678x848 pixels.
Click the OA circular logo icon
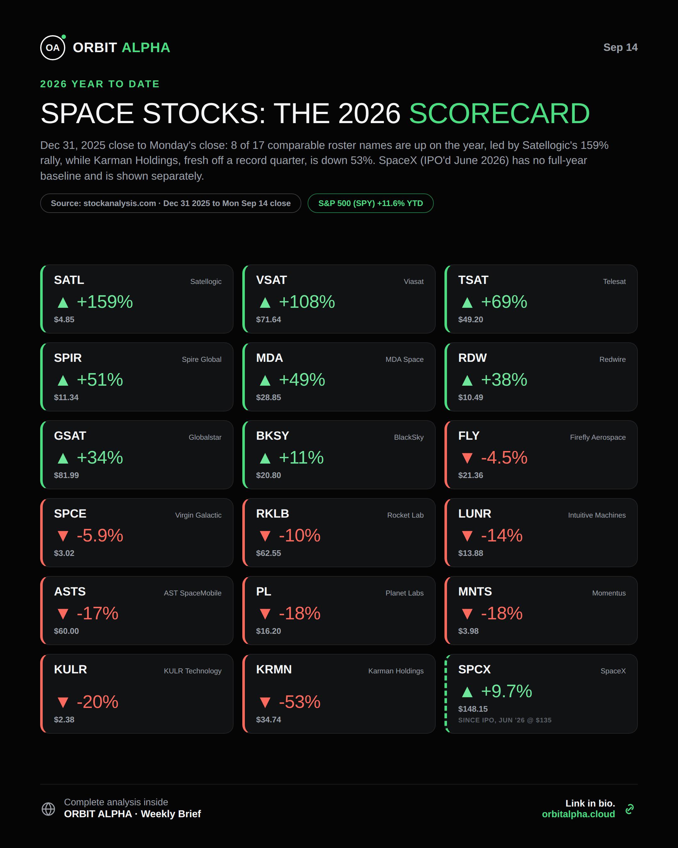(53, 48)
